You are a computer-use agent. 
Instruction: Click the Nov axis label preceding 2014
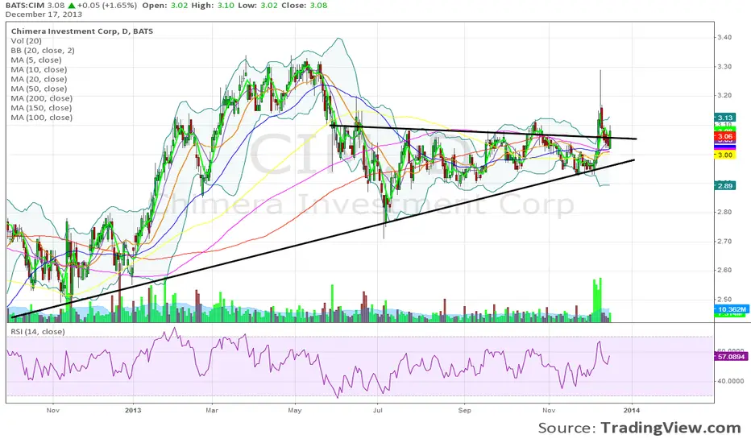549,411
